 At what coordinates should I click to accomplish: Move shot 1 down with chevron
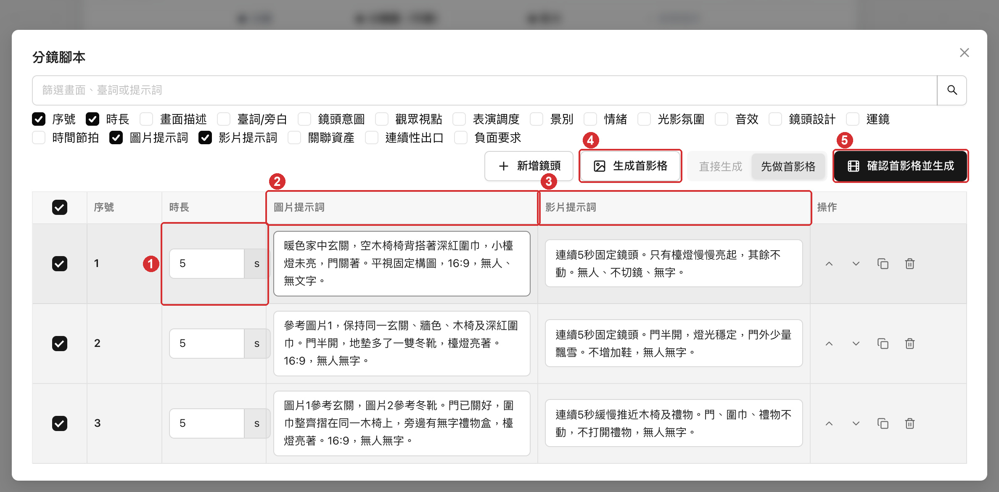click(856, 264)
